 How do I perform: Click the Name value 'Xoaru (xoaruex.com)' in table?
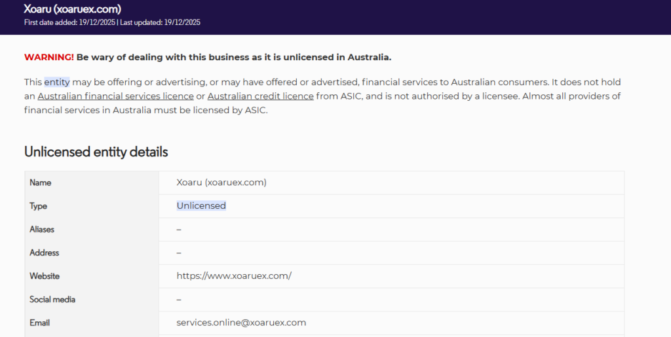click(221, 183)
